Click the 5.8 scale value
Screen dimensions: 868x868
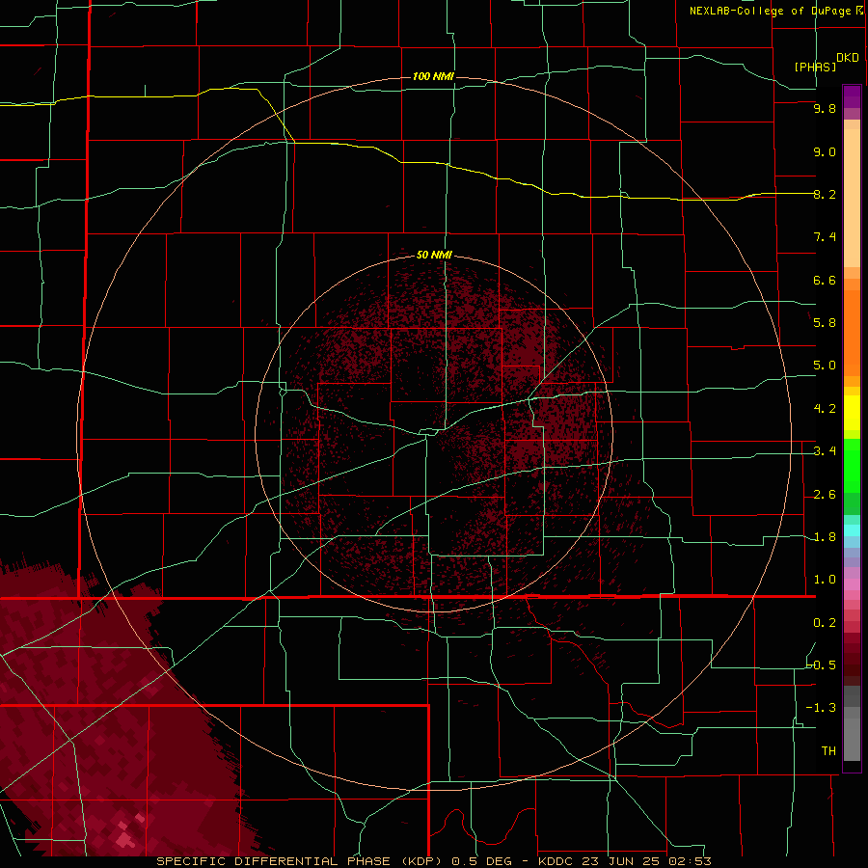click(x=825, y=323)
